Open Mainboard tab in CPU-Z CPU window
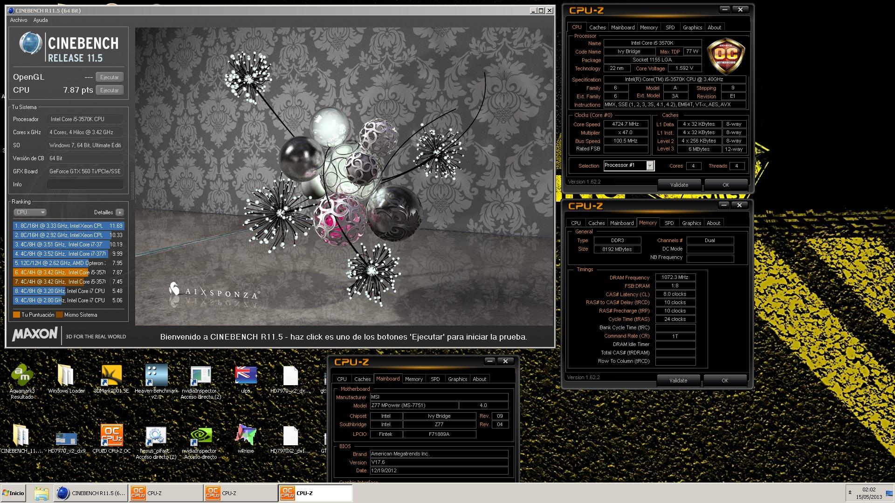895x503 pixels. point(623,27)
